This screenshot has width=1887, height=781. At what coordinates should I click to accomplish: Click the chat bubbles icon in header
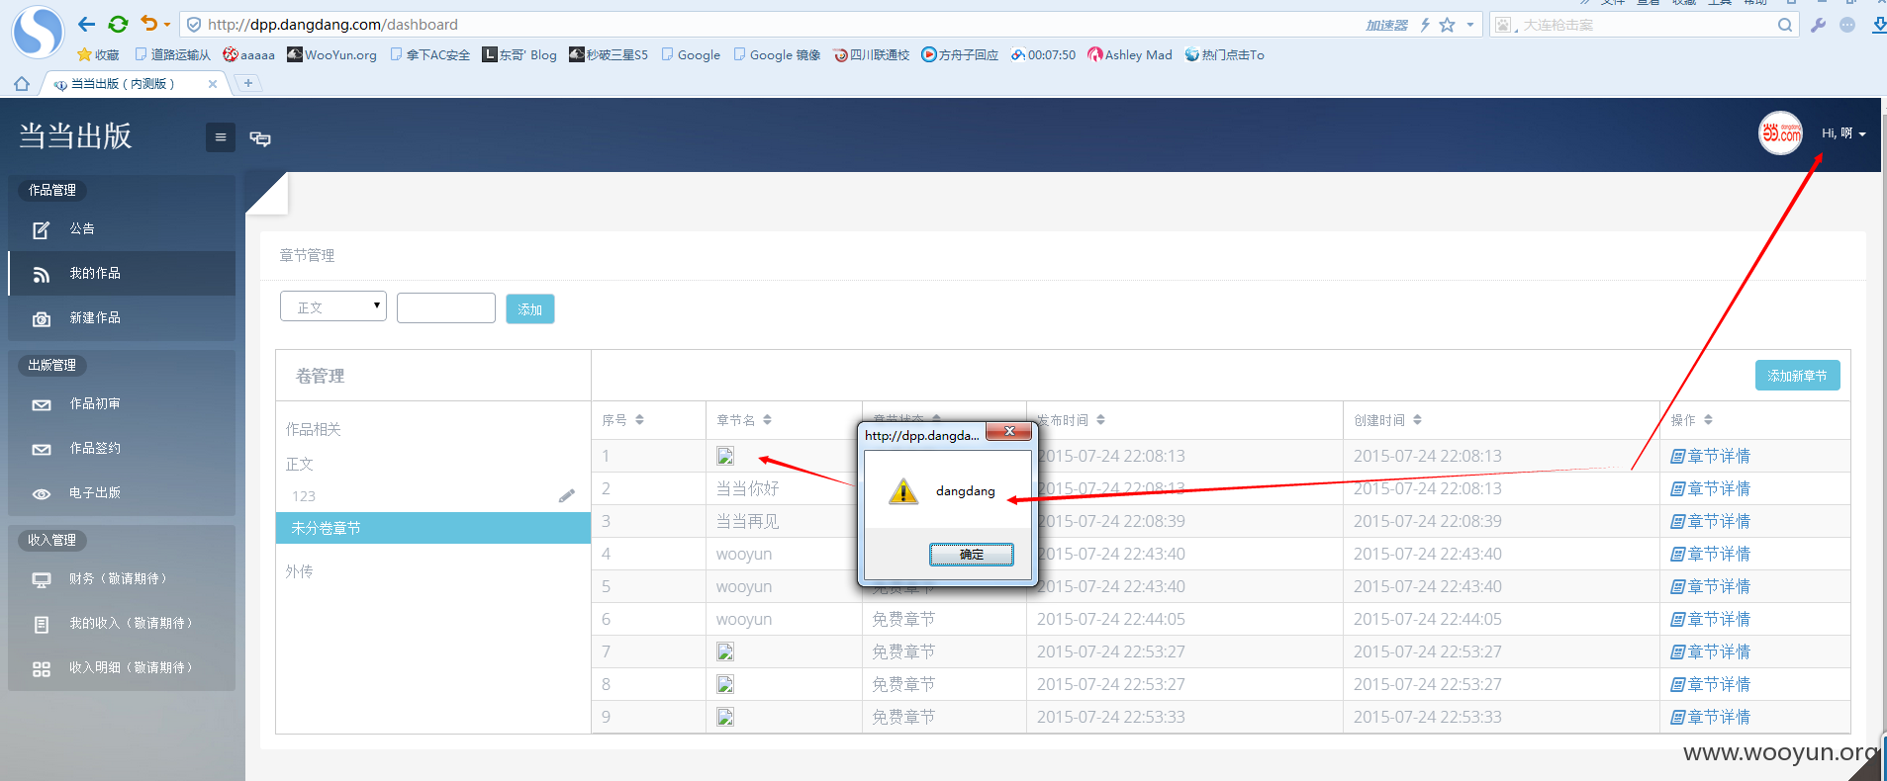[260, 138]
